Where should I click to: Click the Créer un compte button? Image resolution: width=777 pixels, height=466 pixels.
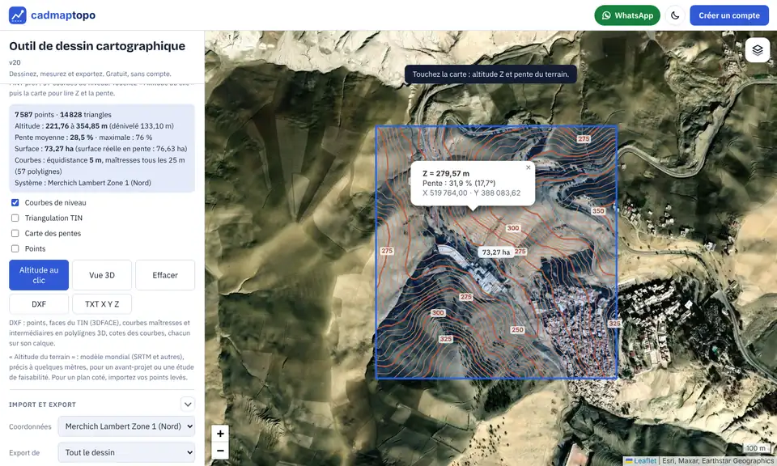pyautogui.click(x=729, y=15)
